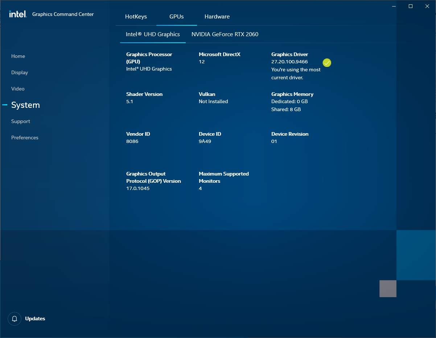Close the Graphics Command Center window
This screenshot has width=436, height=338.
point(427,6)
